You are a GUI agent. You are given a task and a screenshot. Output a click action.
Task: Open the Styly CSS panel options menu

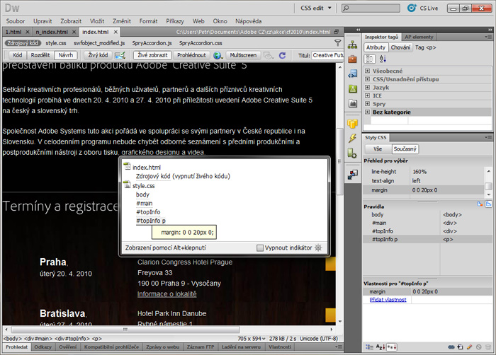[x=488, y=138]
